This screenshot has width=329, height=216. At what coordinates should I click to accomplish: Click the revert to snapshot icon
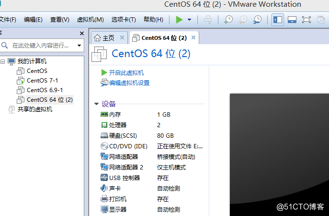(x=243, y=20)
